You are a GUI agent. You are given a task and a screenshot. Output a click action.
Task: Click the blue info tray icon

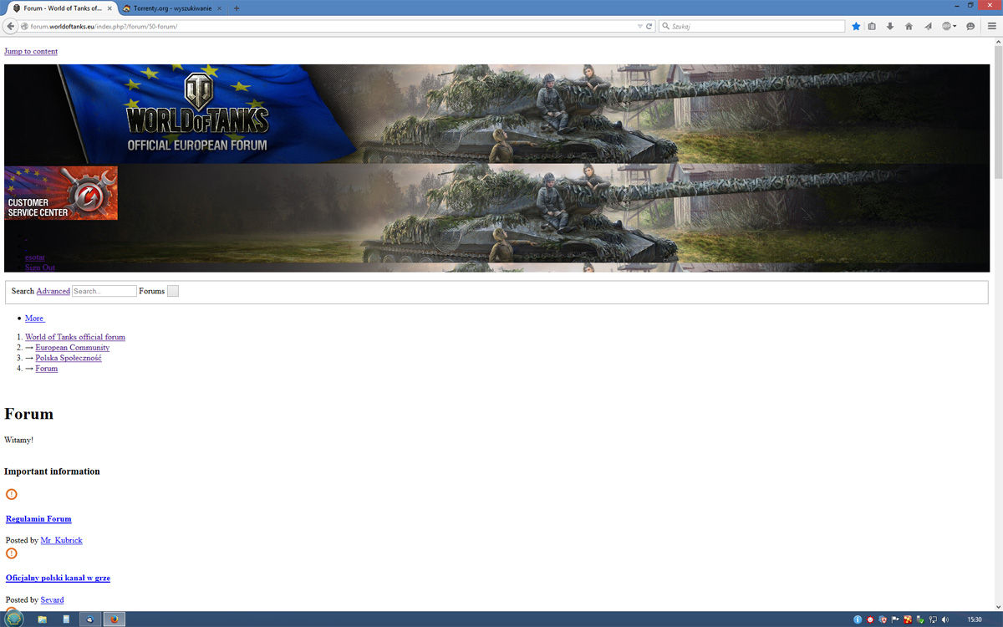click(x=858, y=619)
